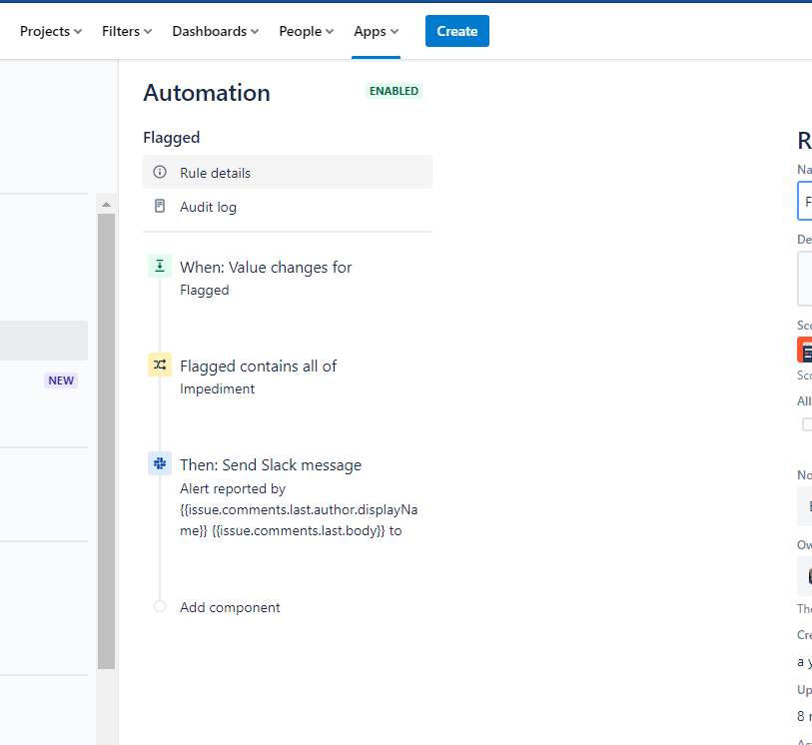This screenshot has width=812, height=745.
Task: Click the scrollbar up arrow in sidebar
Action: [106, 205]
